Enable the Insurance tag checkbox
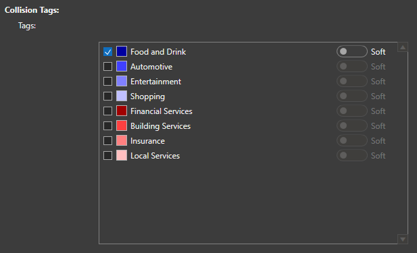The height and width of the screenshot is (253, 417). [107, 141]
